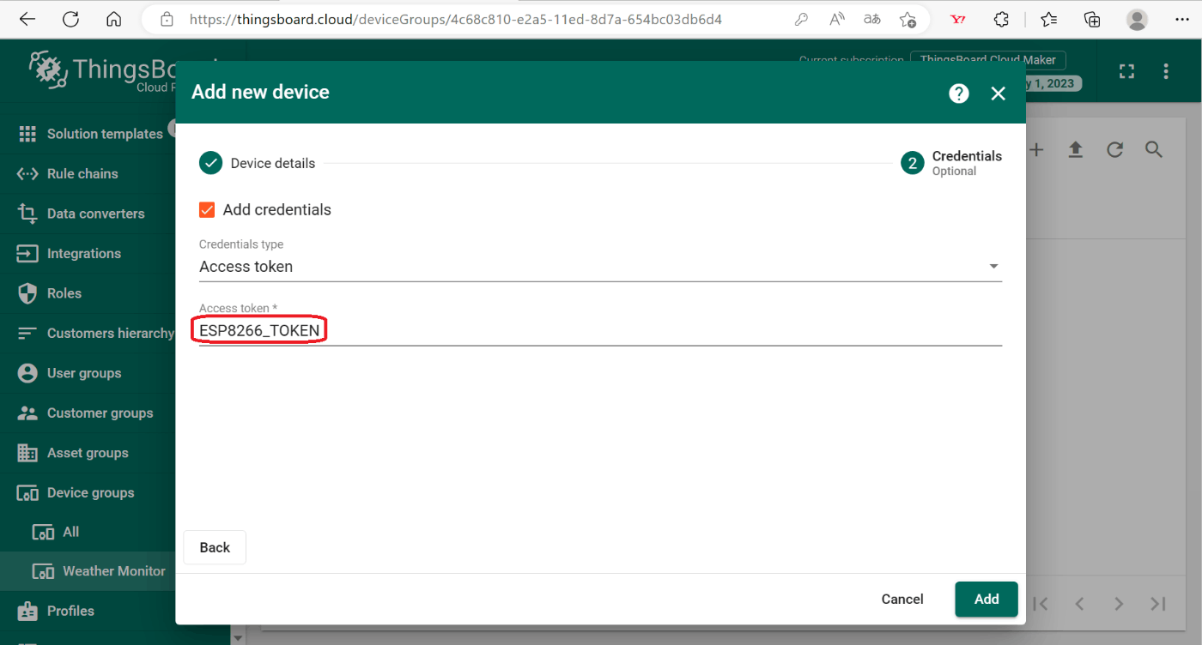
Task: Open the browser extensions puzzle icon
Action: 1001,19
